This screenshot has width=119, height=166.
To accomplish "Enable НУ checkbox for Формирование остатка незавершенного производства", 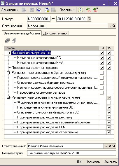I will [109, 102].
